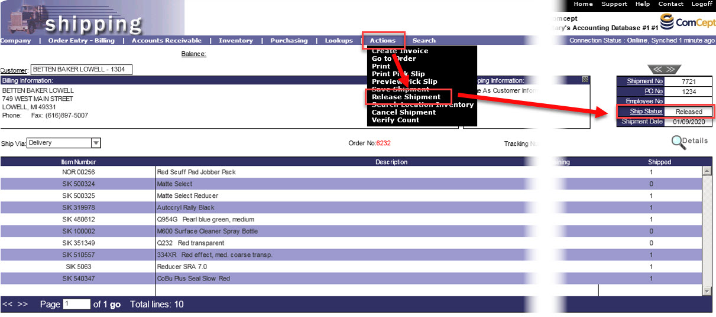Click the Shipment No link

(644, 81)
